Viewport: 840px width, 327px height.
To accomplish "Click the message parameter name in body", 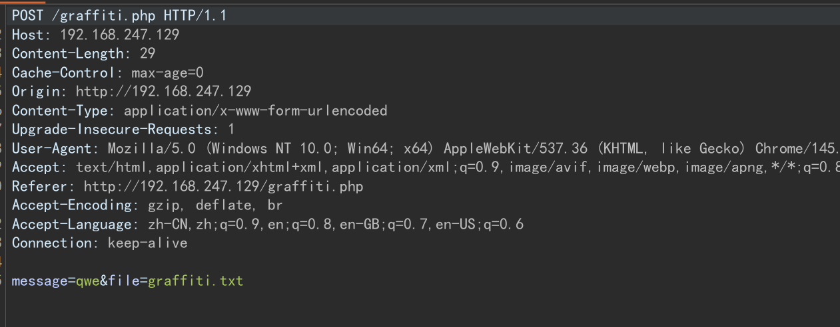I will (x=39, y=281).
